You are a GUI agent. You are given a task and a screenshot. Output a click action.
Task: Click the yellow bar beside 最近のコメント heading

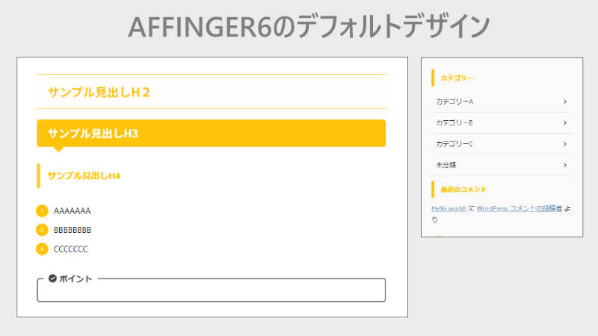pyautogui.click(x=433, y=190)
